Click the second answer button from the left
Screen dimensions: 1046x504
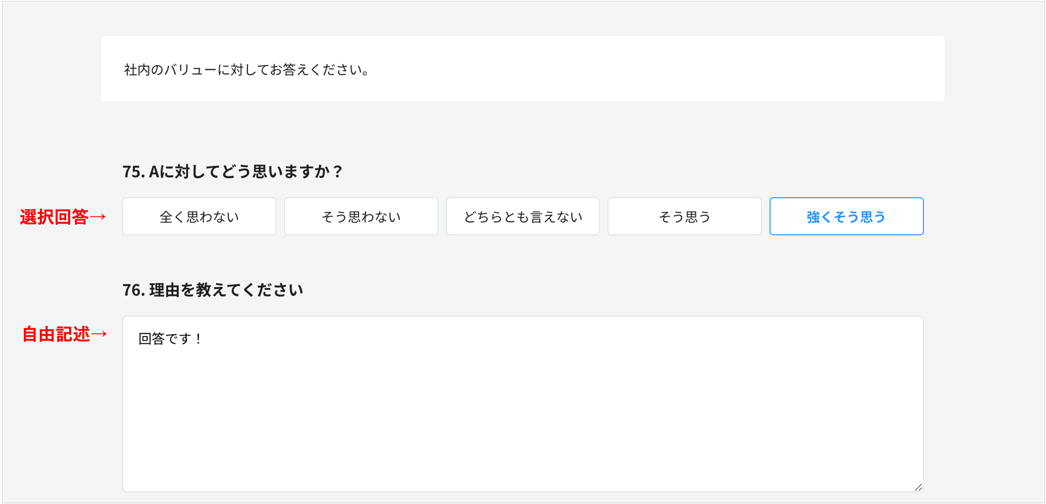coord(360,216)
